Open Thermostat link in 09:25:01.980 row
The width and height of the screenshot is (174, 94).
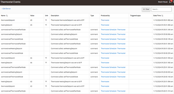[x=105, y=63]
